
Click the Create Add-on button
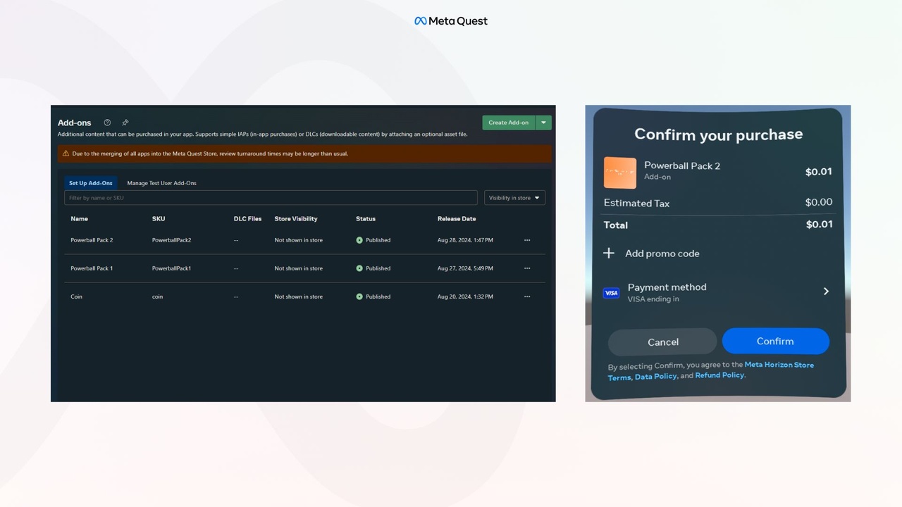point(508,123)
